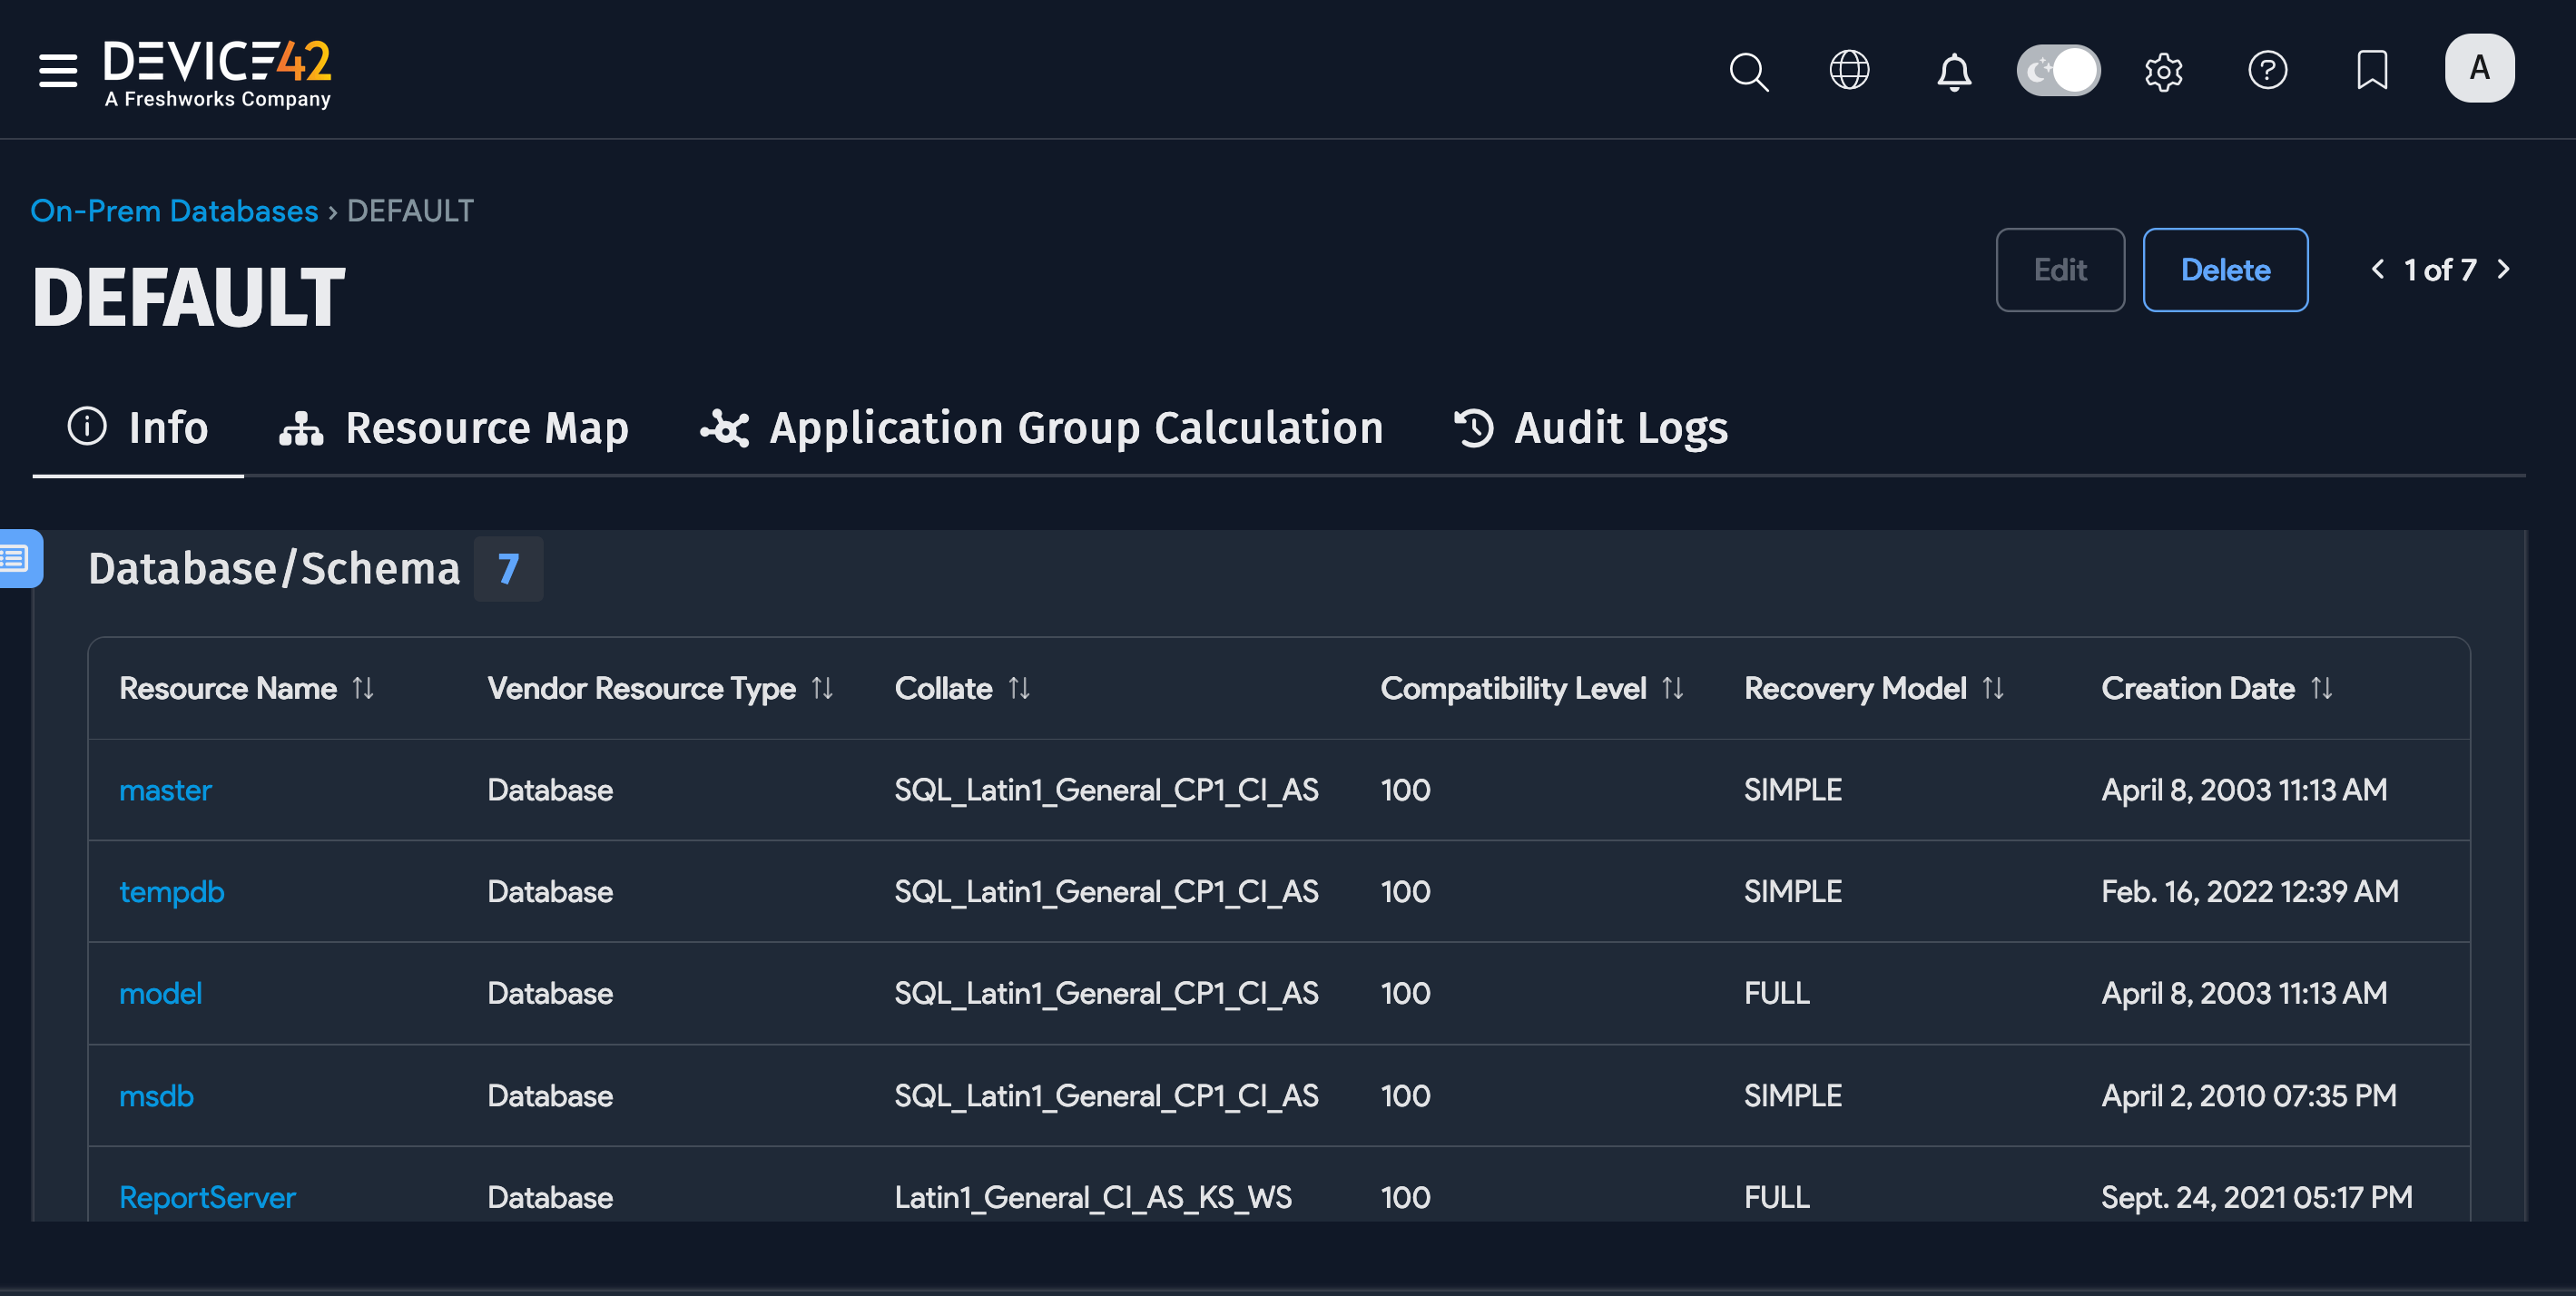Click the globe language icon
This screenshot has width=2576, height=1296.
(x=1850, y=70)
